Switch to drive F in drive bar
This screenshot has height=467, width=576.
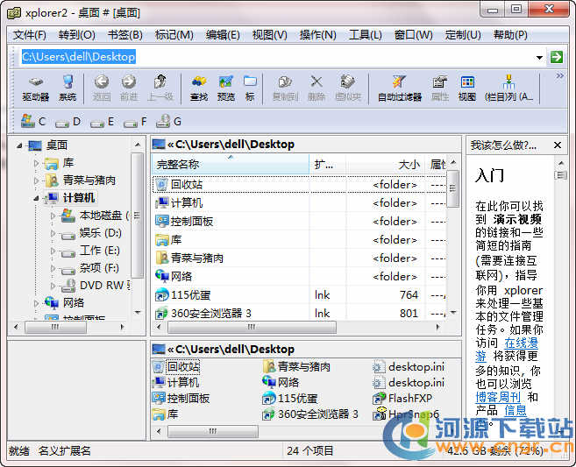tap(135, 121)
